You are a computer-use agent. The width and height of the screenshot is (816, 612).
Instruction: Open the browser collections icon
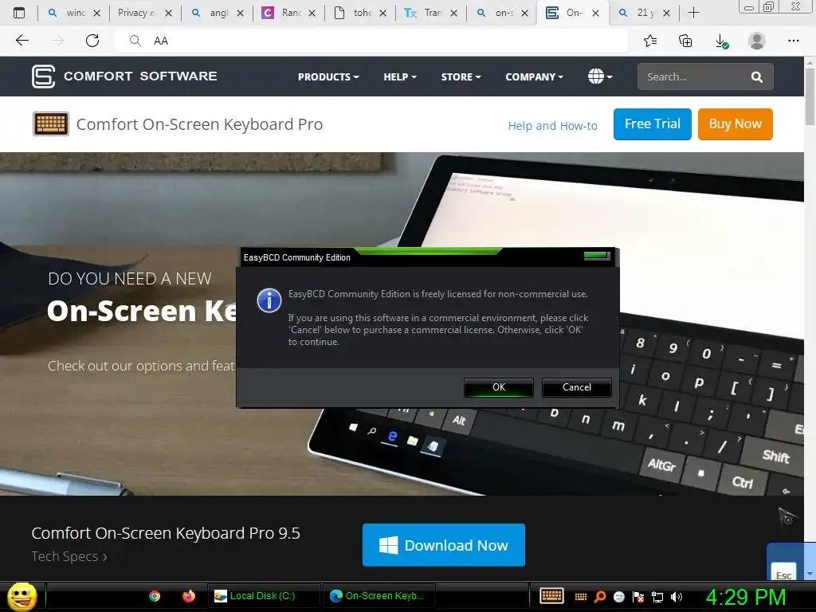pos(685,41)
